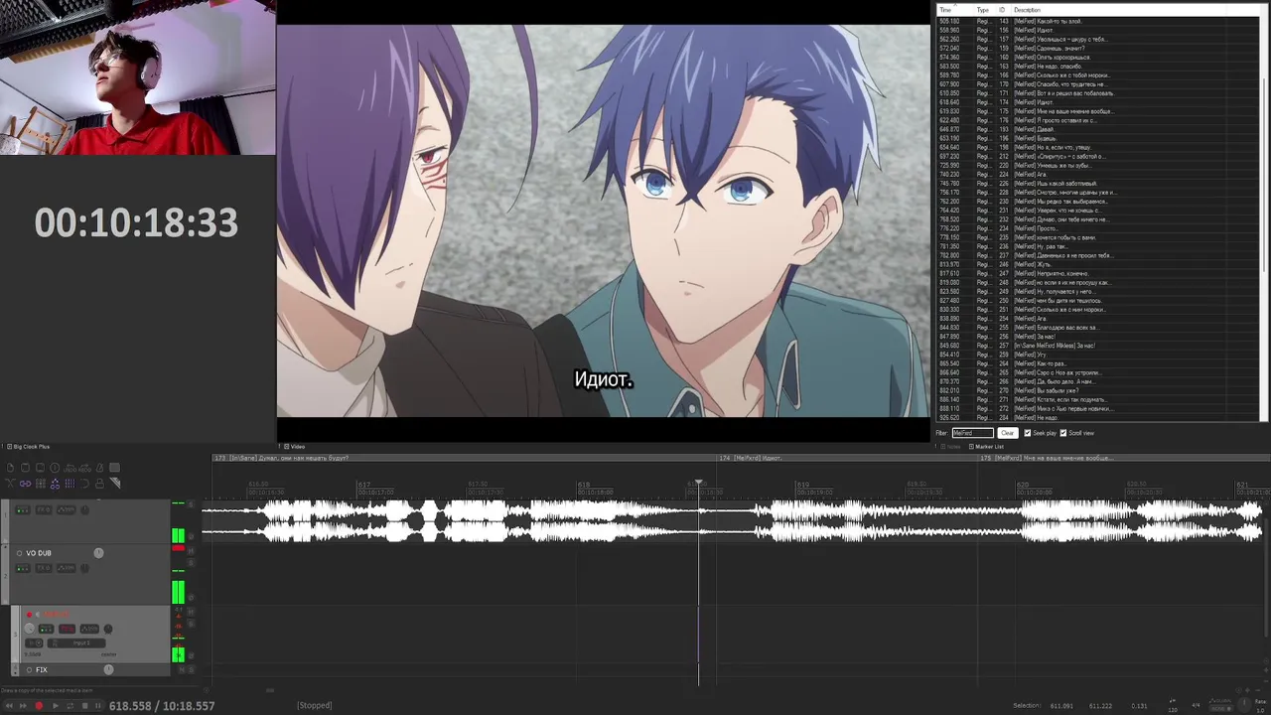Toggle the locking padlock icon

99,484
